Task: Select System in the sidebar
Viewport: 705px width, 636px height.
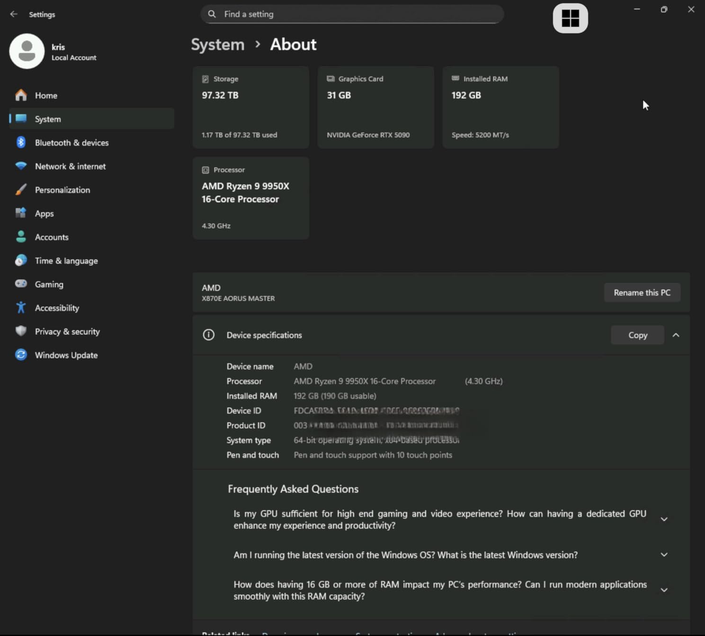Action: tap(92, 119)
